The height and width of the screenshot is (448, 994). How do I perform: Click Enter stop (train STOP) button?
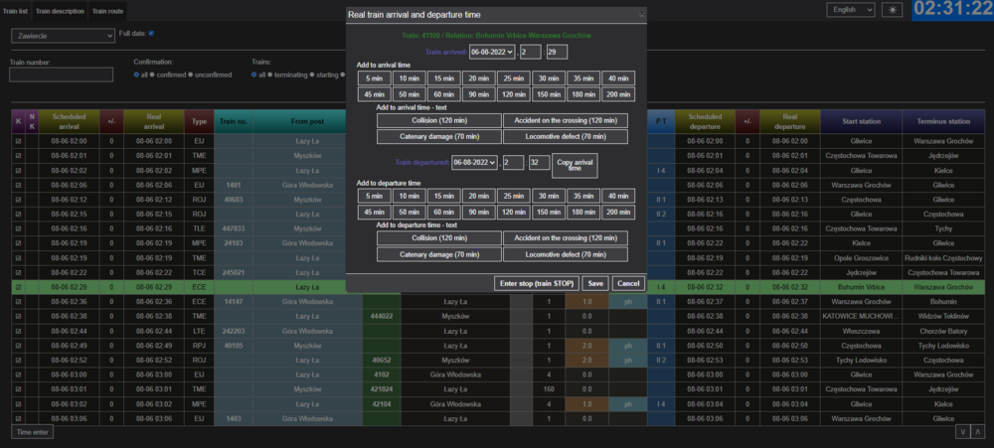coord(537,283)
